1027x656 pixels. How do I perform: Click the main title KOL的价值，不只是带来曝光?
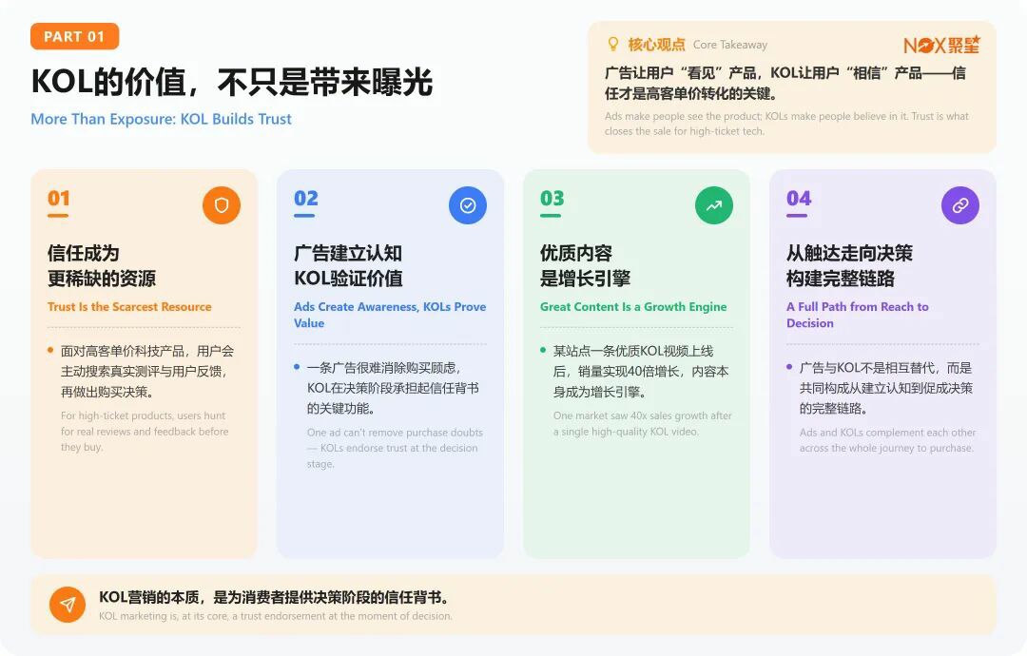pyautogui.click(x=232, y=82)
